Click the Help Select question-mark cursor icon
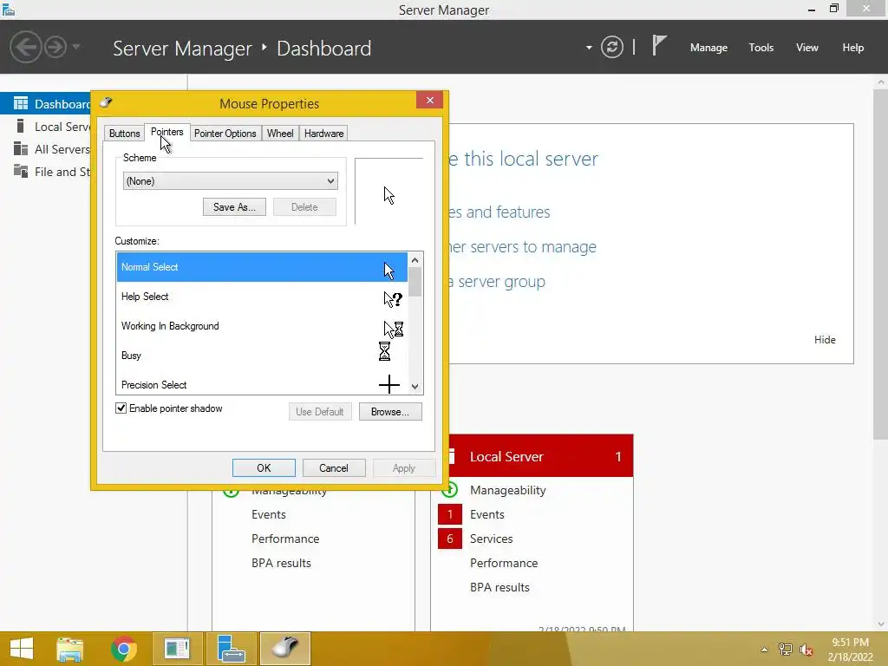 (x=393, y=299)
